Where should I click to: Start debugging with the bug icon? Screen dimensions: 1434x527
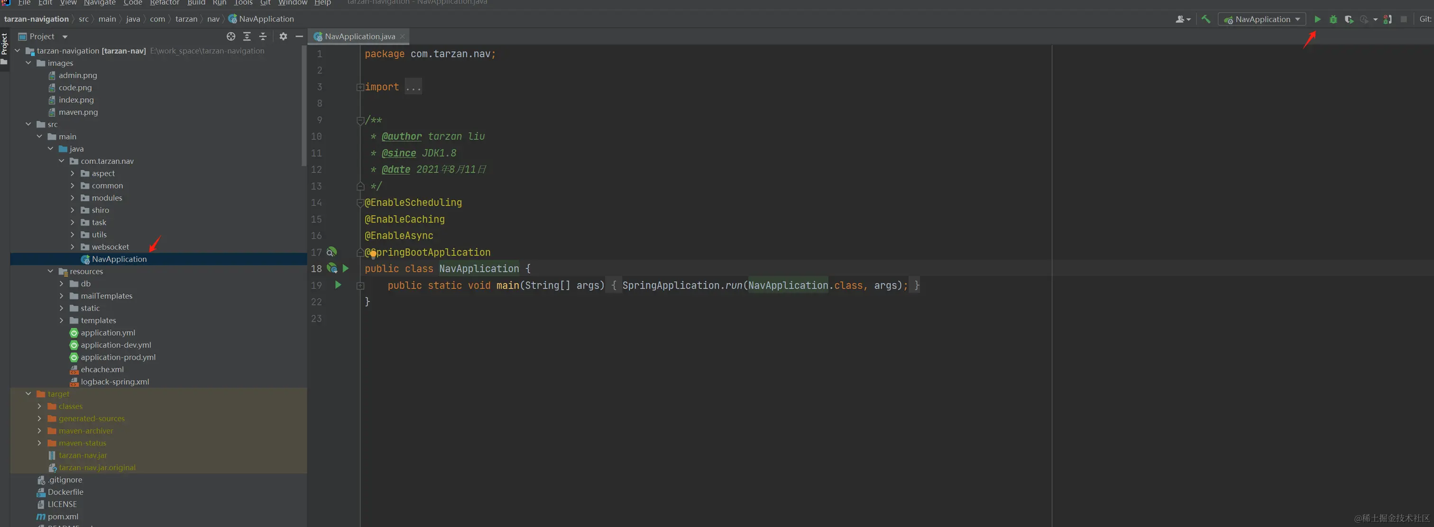pyautogui.click(x=1333, y=19)
